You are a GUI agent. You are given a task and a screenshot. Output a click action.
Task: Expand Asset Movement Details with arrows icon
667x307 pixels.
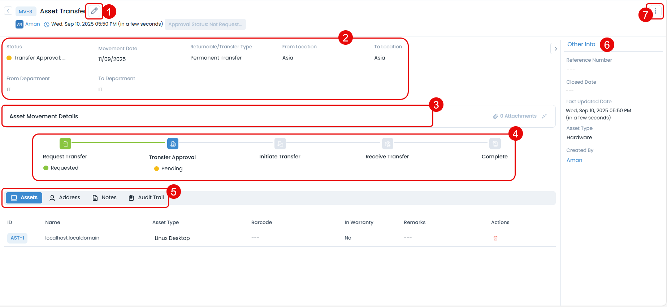[x=544, y=116]
